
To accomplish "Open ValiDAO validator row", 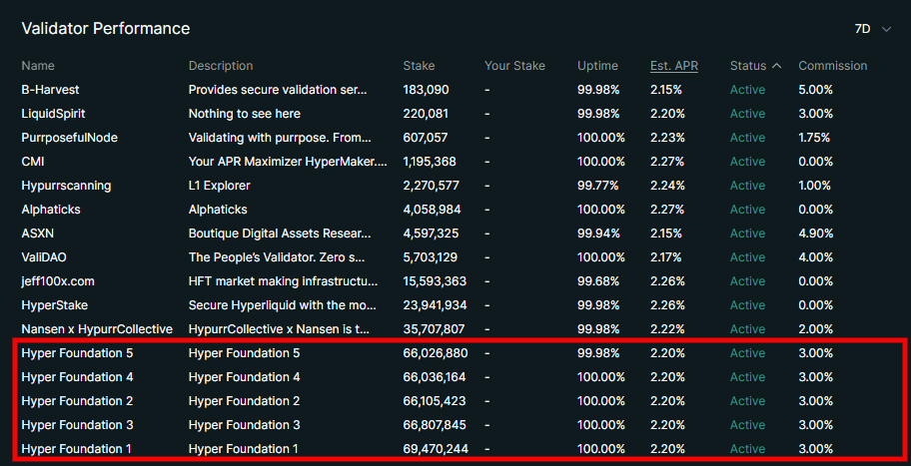I will pyautogui.click(x=45, y=257).
